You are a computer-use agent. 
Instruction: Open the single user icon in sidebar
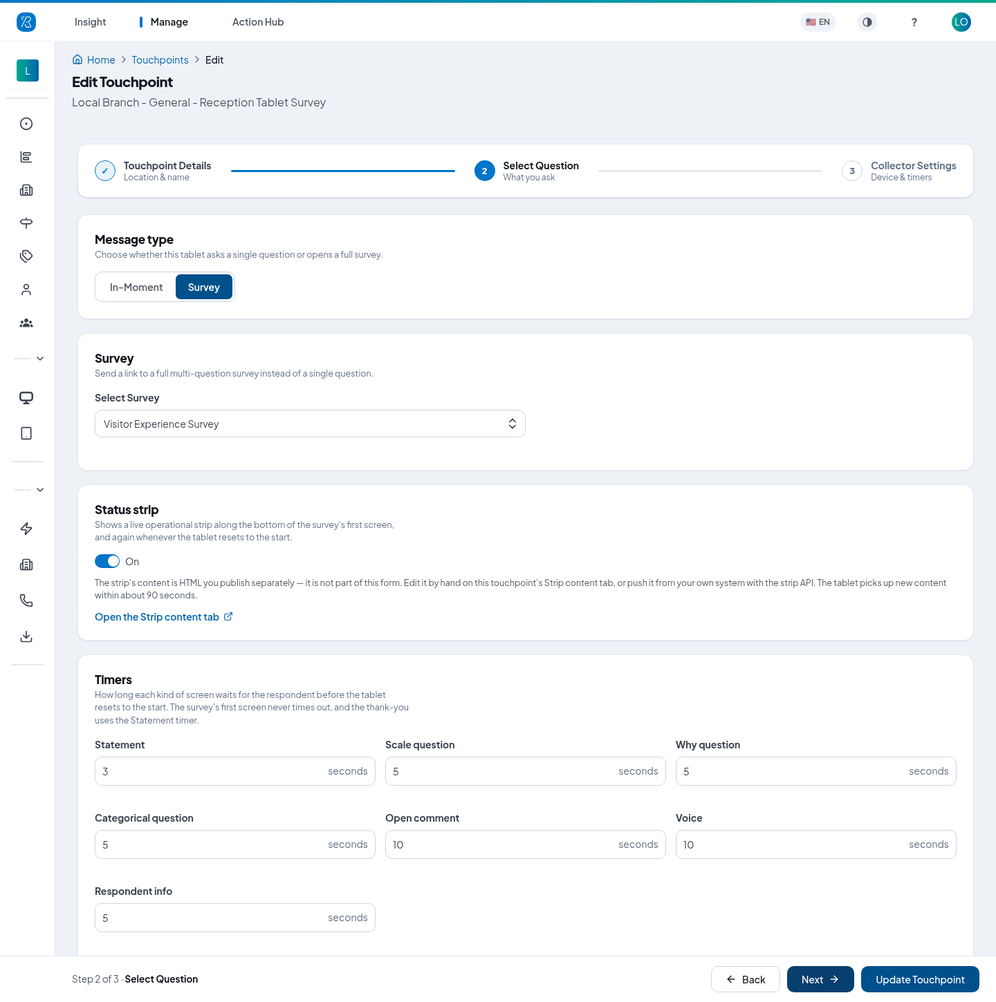[x=26, y=290]
